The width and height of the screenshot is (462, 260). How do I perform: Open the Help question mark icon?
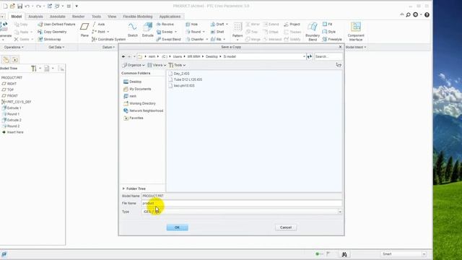(427, 14)
